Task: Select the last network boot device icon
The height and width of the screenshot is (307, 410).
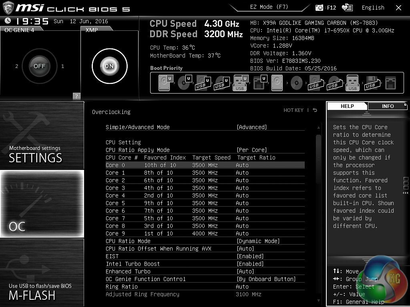Action: point(390,83)
